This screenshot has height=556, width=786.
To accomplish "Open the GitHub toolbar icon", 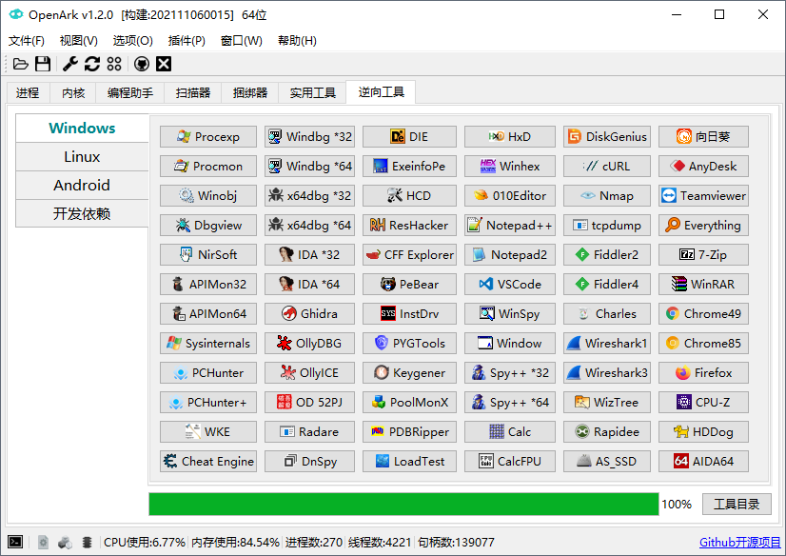I will point(142,64).
